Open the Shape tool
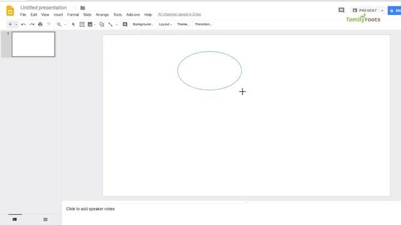The width and height of the screenshot is (401, 225). point(102,24)
